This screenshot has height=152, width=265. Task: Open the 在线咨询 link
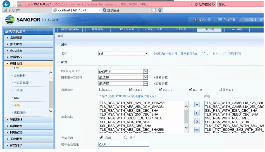229,20
